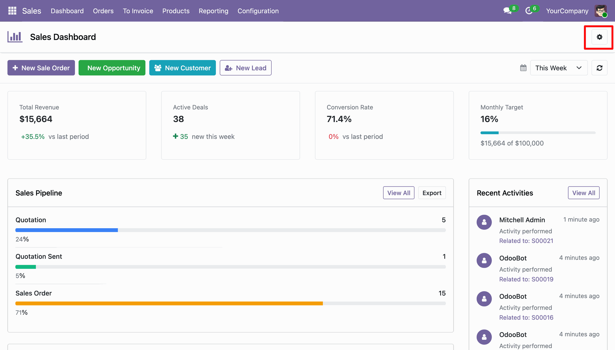Export the Sales Pipeline
Screen dimensions: 615x350
432,193
